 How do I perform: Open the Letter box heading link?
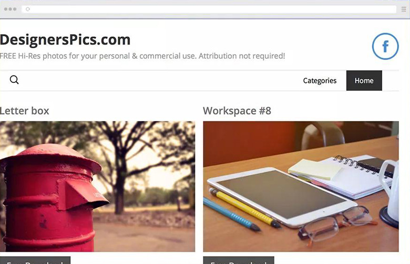click(25, 111)
